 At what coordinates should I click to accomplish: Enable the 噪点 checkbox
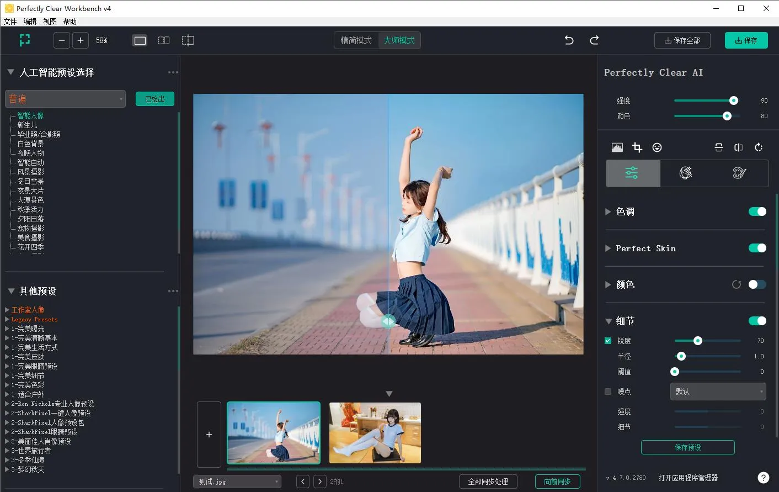point(608,392)
